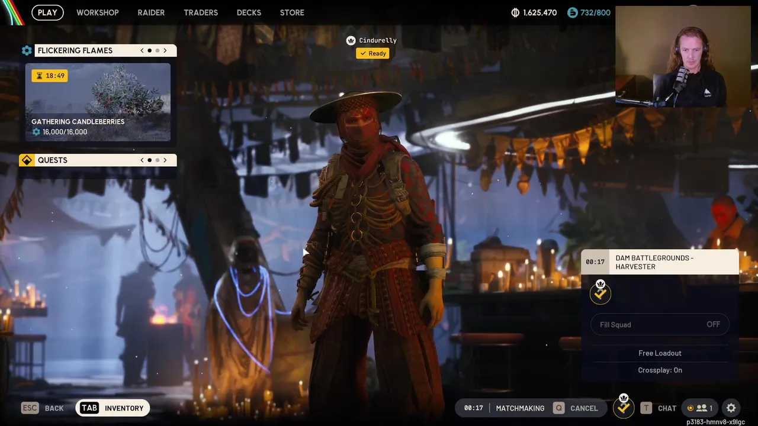Open Chat via T button
The height and width of the screenshot is (426, 758).
point(659,408)
